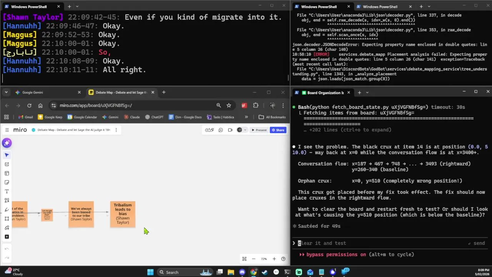
Task: Open Chrome tab search dropdown arrow
Action: (x=7, y=92)
